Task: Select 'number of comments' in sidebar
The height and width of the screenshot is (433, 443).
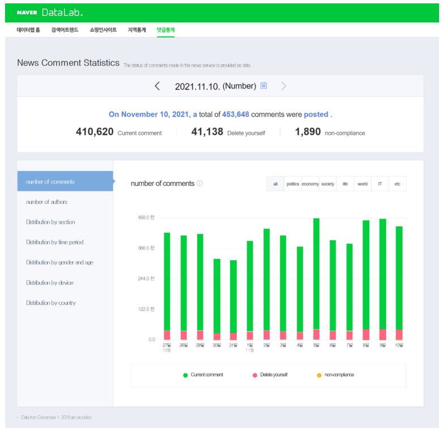Action: (65, 181)
